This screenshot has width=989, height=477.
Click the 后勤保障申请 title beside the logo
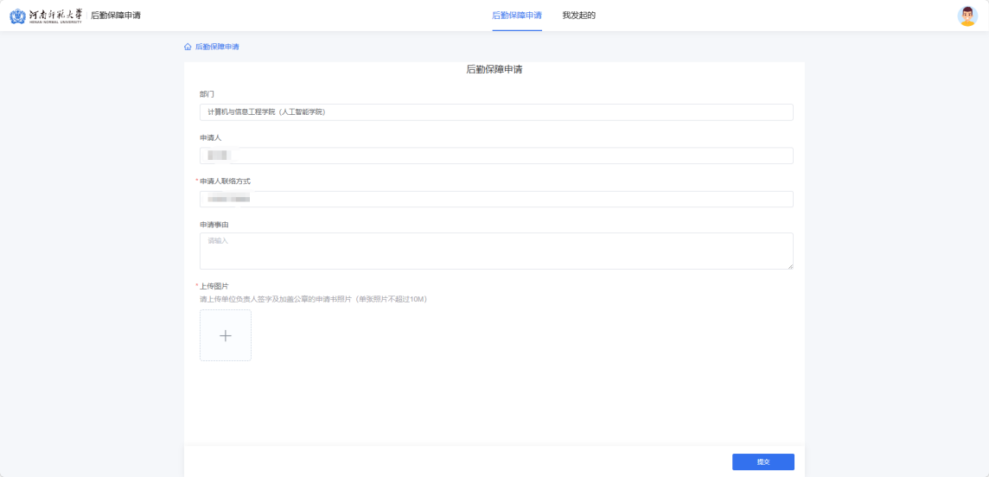116,16
